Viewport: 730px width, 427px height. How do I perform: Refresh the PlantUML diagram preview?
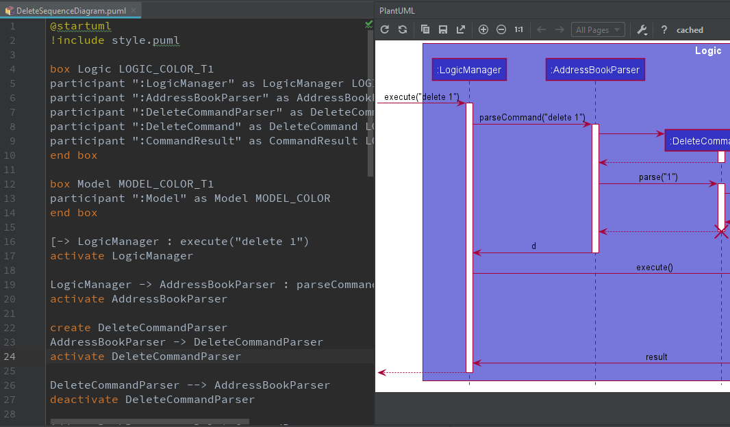coord(385,29)
